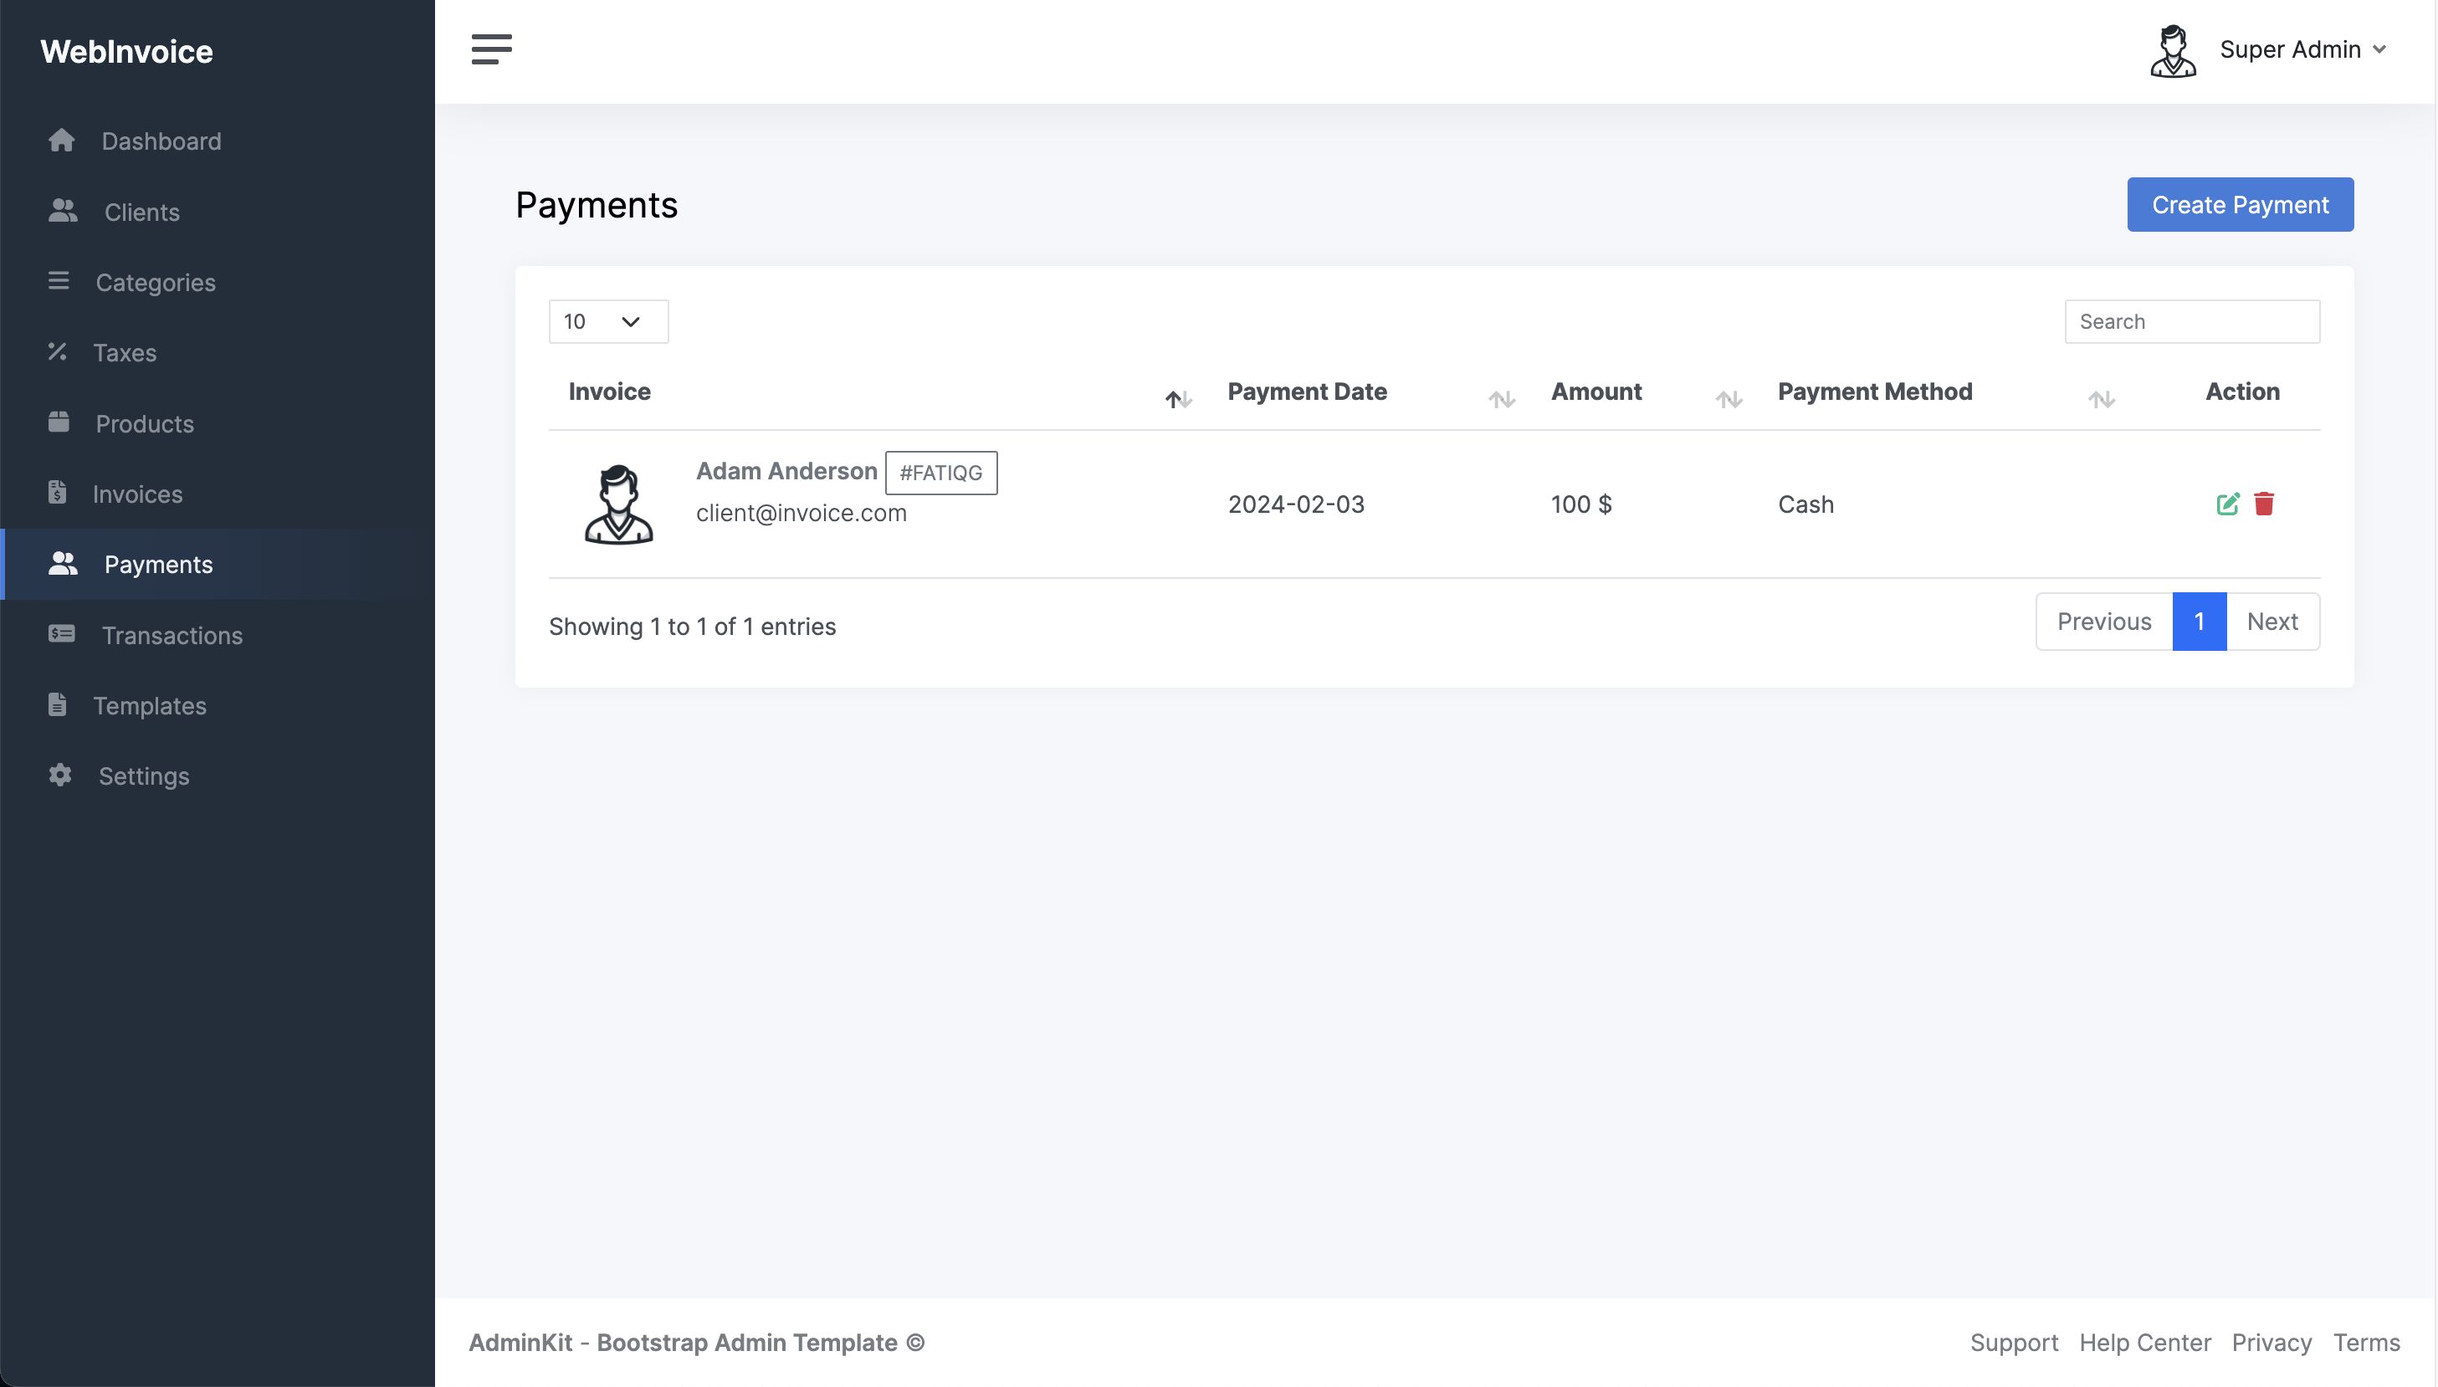The width and height of the screenshot is (2438, 1387).
Task: Click the Super Admin avatar icon
Action: click(2172, 50)
